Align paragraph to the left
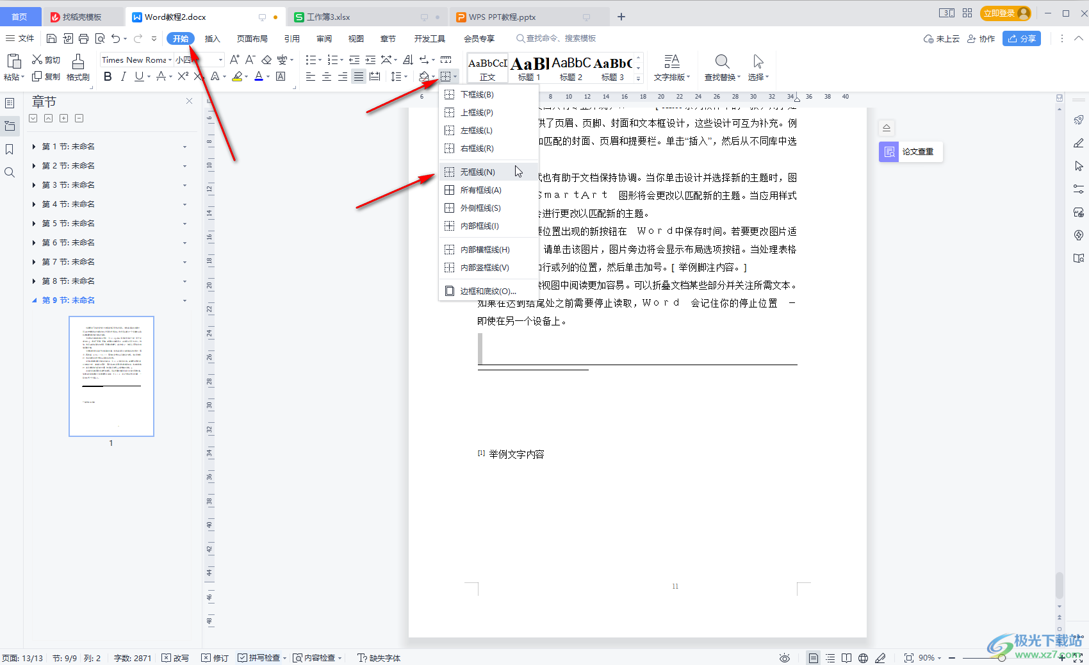This screenshot has height=665, width=1089. pyautogui.click(x=311, y=76)
